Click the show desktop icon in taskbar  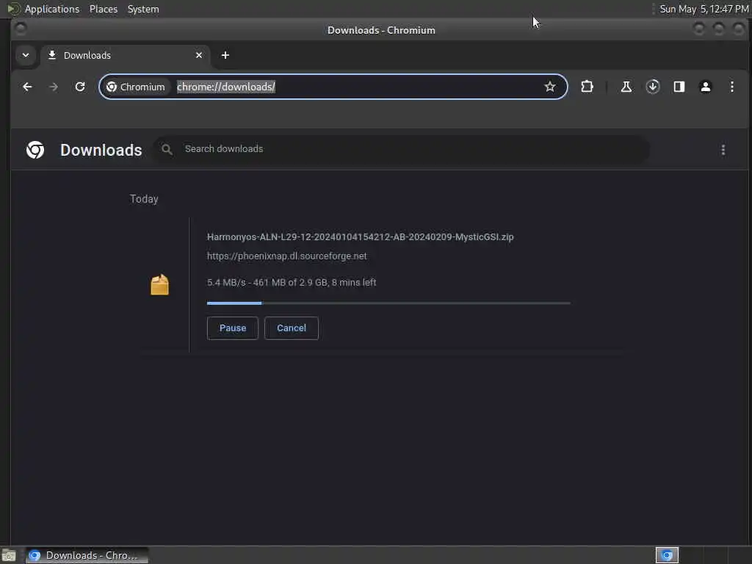[x=9, y=556]
